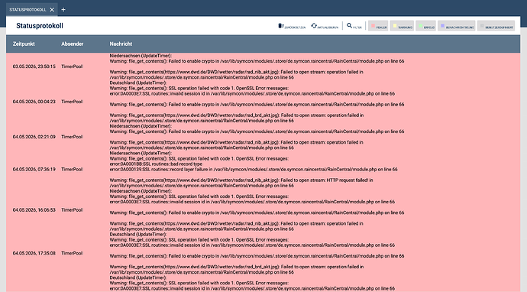Click 'record layer failure' error line
Image resolution: width=527 pixels, height=292 pixels.
click(254, 169)
